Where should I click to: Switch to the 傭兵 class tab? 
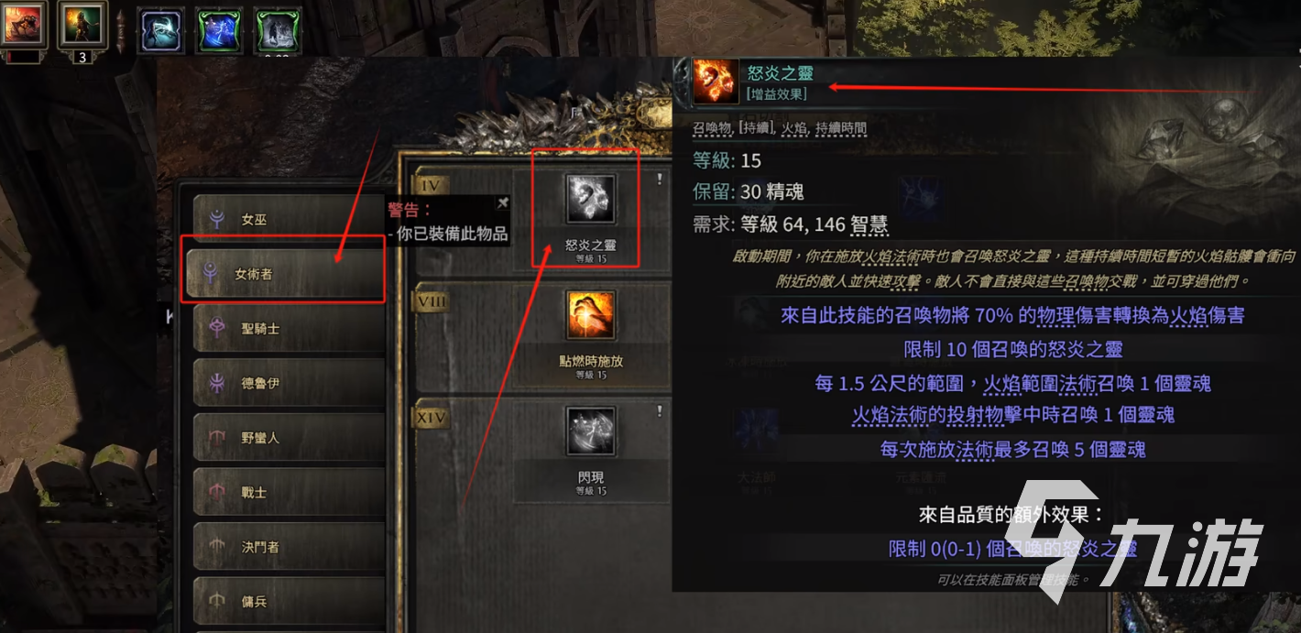click(289, 601)
